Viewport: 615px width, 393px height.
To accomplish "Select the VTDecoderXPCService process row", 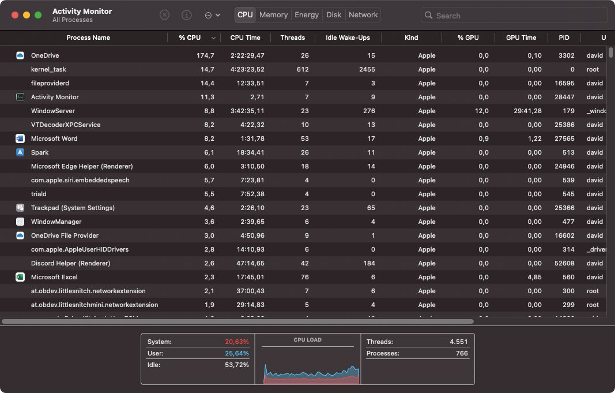I will pyautogui.click(x=304, y=125).
